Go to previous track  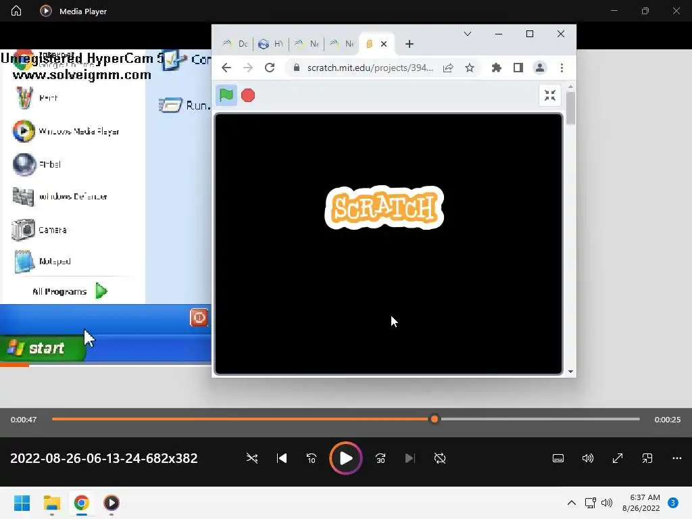pyautogui.click(x=282, y=458)
